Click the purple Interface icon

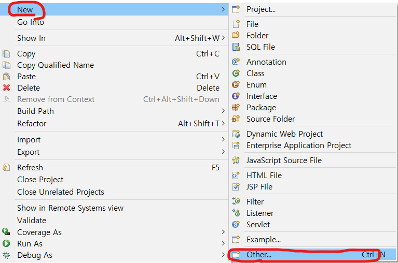tap(236, 96)
